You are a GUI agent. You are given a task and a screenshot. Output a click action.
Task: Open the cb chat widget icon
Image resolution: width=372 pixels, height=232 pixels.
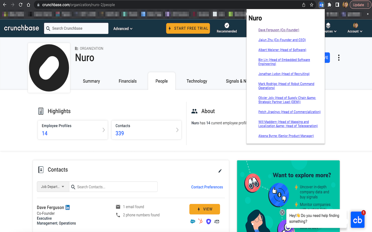point(357,220)
